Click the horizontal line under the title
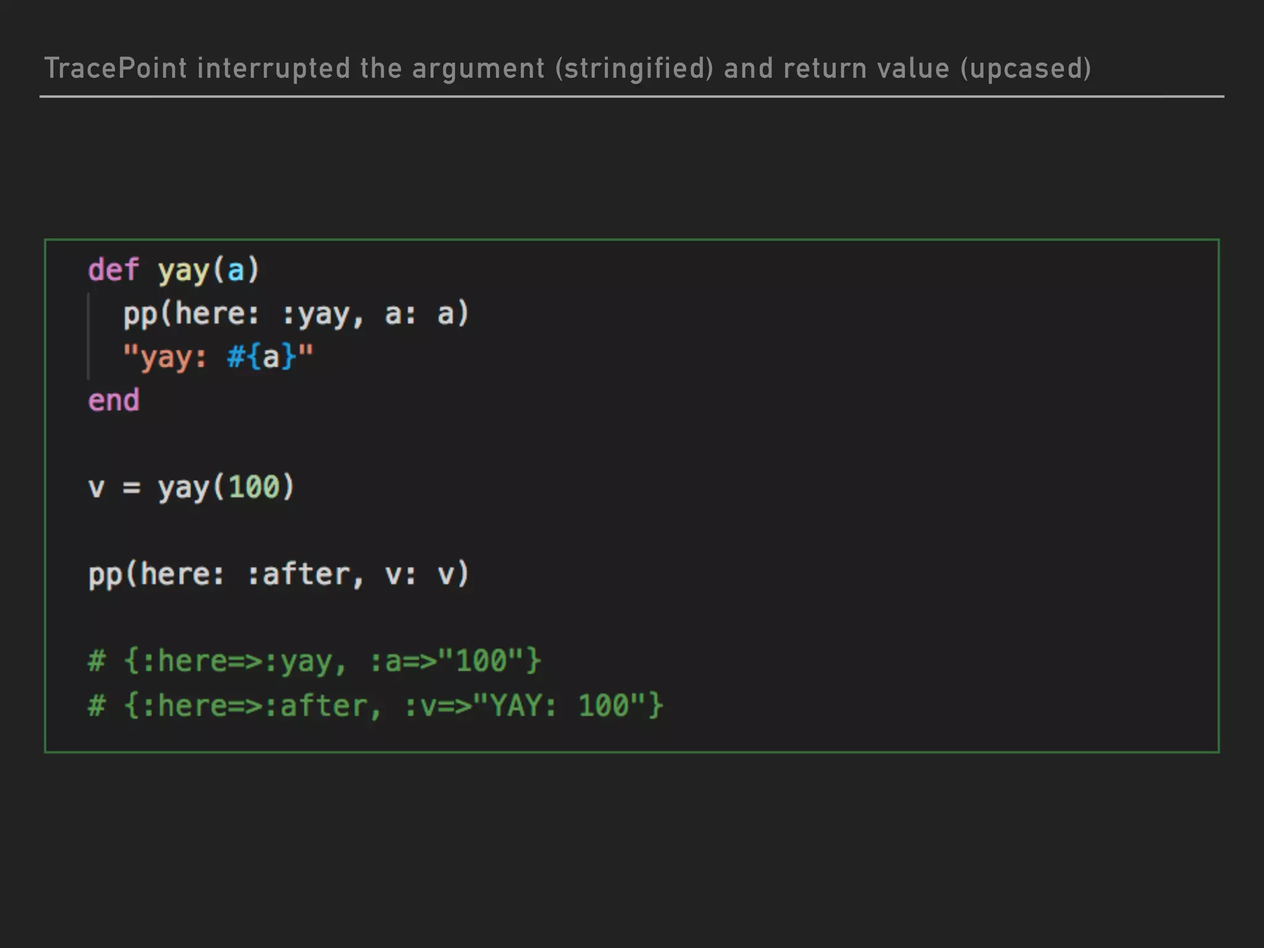The width and height of the screenshot is (1264, 948). click(631, 97)
